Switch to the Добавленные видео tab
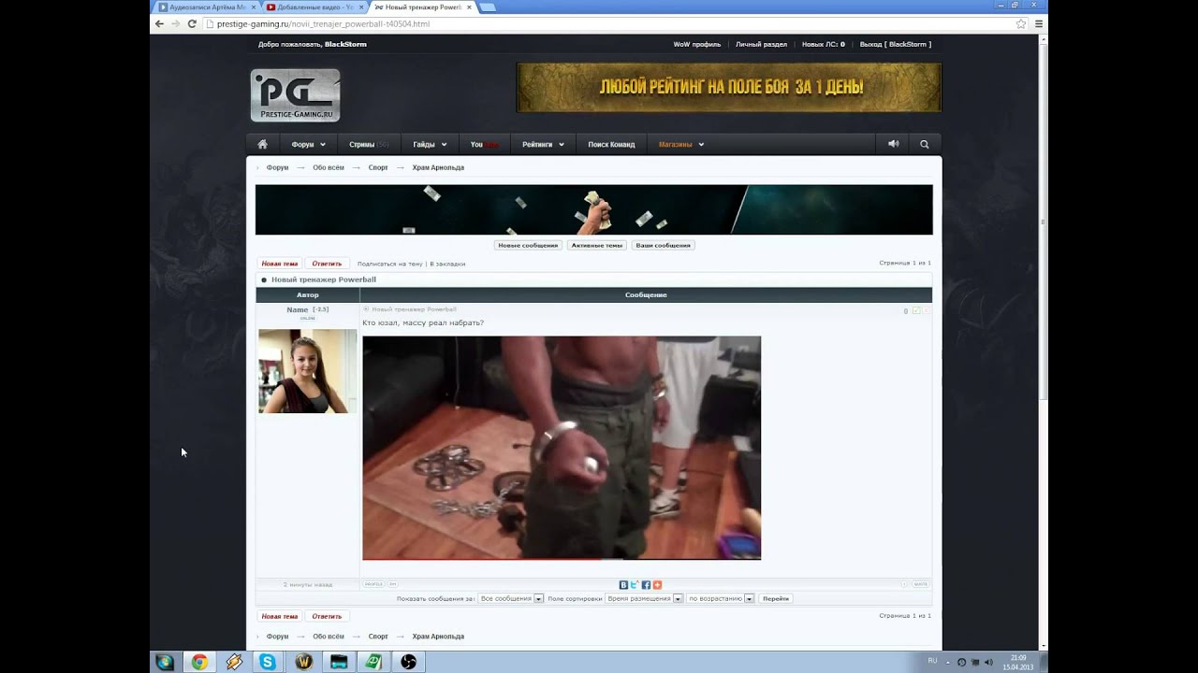This screenshot has width=1198, height=673. (x=315, y=7)
